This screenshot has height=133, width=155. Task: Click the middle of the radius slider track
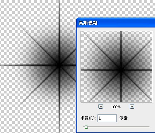click(116, 127)
